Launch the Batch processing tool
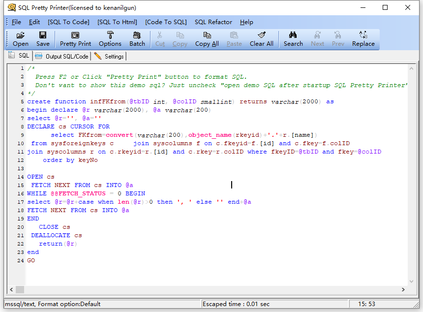Image resolution: width=423 pixels, height=312 pixels. pyautogui.click(x=137, y=39)
